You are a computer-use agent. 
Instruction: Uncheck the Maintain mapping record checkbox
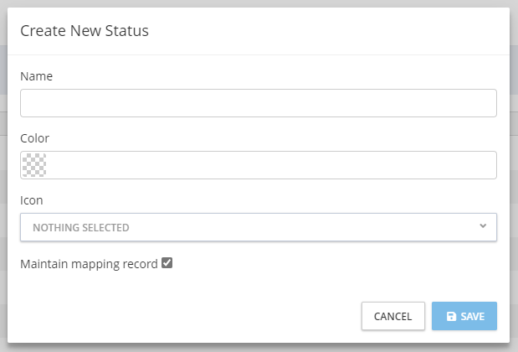coord(167,263)
